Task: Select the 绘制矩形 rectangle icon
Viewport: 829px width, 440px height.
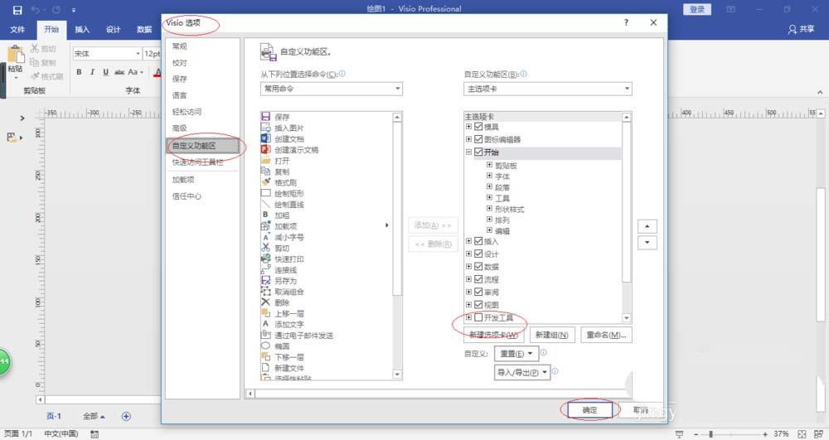Action: click(x=266, y=193)
